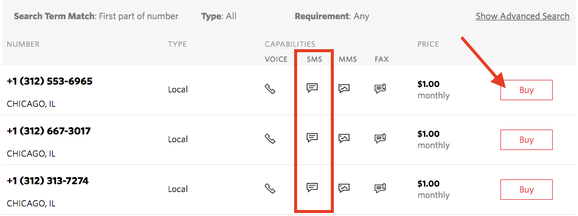Image resolution: width=578 pixels, height=216 pixels.
Task: Select phone number +1 (312) 313-7274
Action: click(48, 181)
